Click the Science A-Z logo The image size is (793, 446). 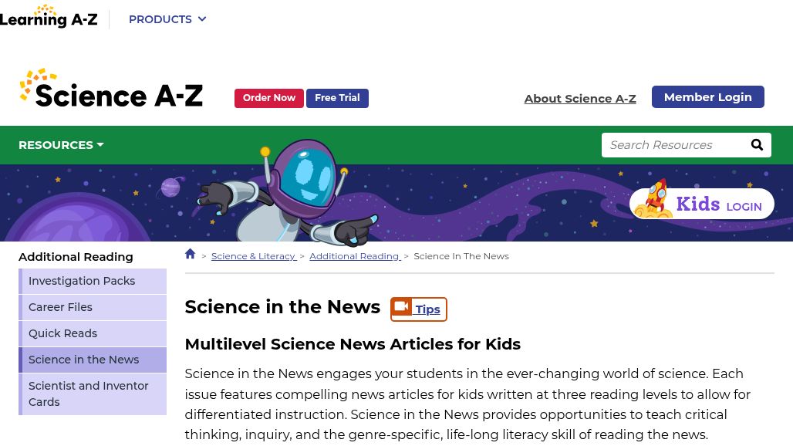[x=111, y=89]
